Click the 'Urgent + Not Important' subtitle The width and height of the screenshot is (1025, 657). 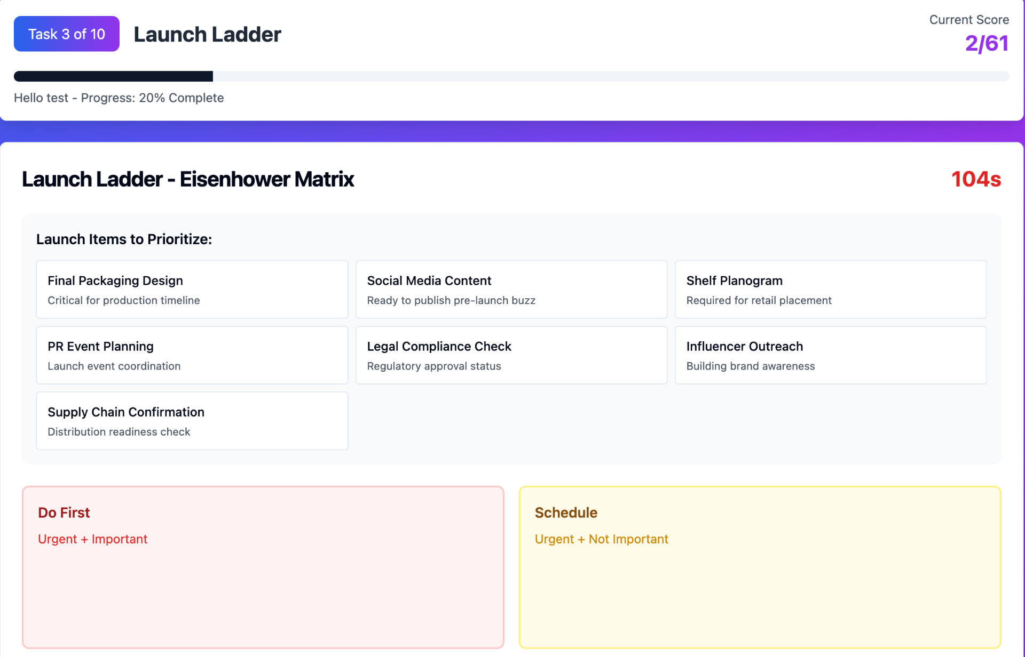[601, 539]
